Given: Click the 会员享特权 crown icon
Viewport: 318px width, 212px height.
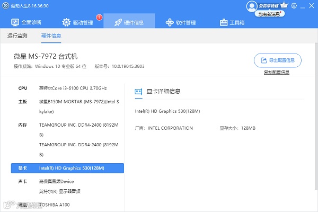Looking at the screenshot, I should click(284, 5).
